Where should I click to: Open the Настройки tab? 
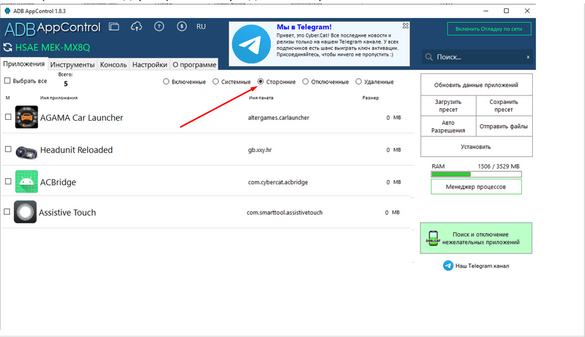149,65
